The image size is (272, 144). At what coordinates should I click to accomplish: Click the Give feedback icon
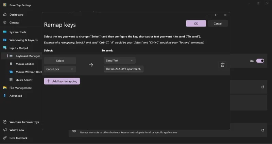pos(5,138)
